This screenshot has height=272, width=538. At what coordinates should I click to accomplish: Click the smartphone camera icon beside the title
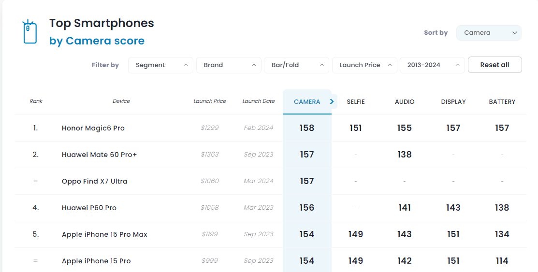click(30, 32)
